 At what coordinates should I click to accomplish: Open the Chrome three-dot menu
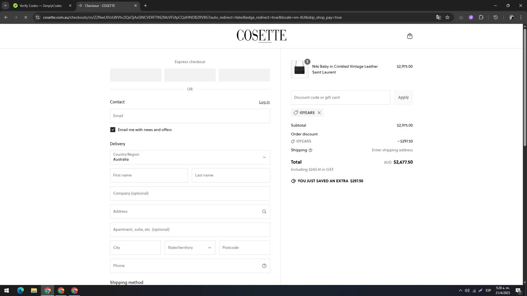(521, 17)
